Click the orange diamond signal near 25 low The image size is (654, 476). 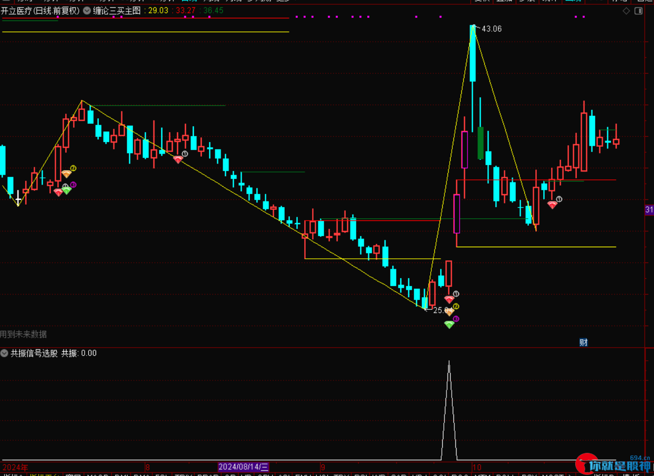coord(449,312)
